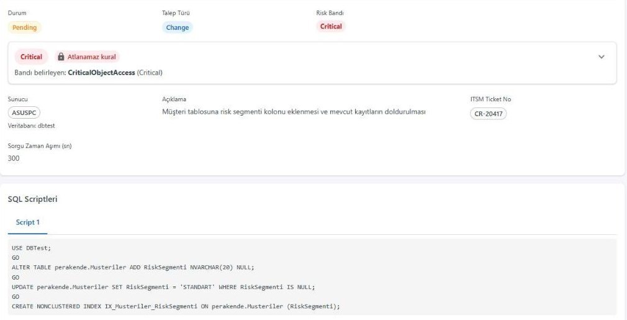Click the Risk Bandı field label
627x320 pixels.
point(330,13)
